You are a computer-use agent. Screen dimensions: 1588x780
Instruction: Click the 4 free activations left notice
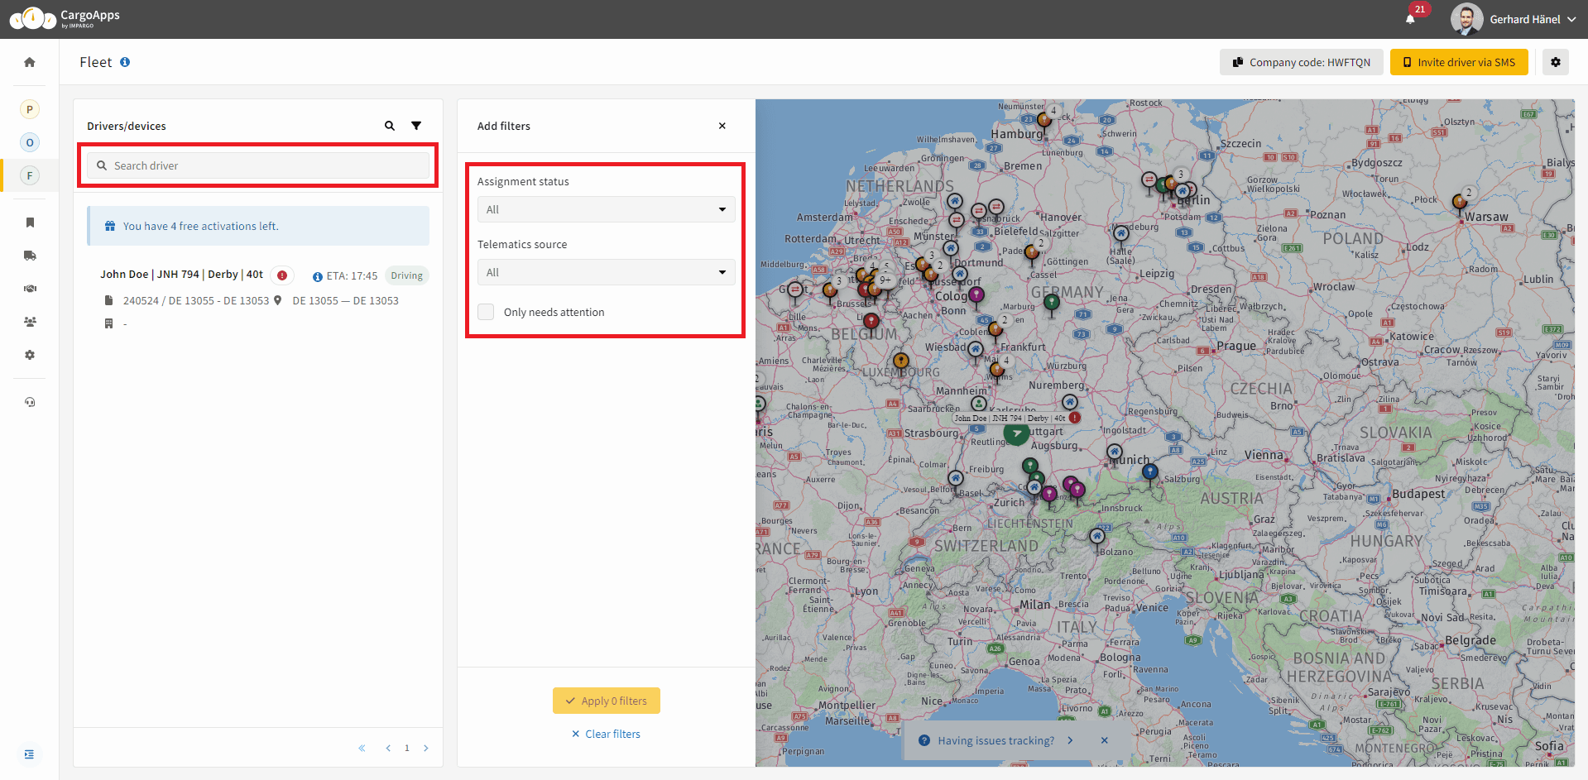(x=258, y=226)
